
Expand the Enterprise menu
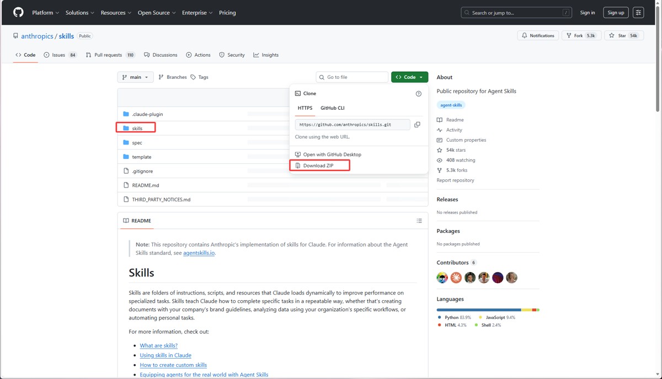(197, 13)
